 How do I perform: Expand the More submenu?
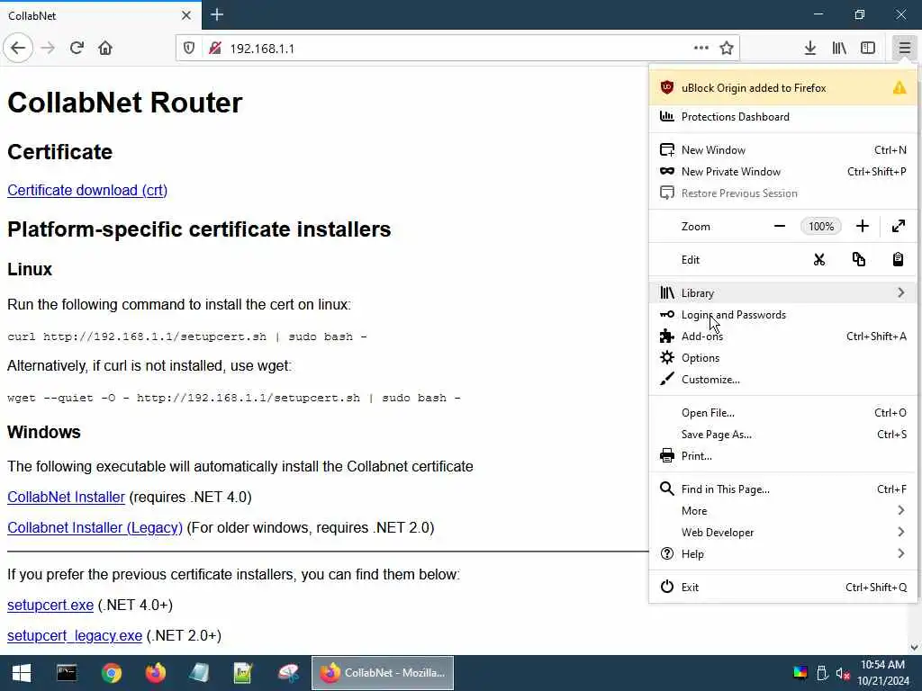[x=783, y=511]
